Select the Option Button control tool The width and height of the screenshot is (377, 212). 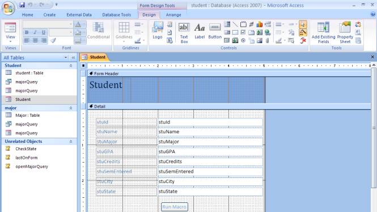[x=243, y=40]
